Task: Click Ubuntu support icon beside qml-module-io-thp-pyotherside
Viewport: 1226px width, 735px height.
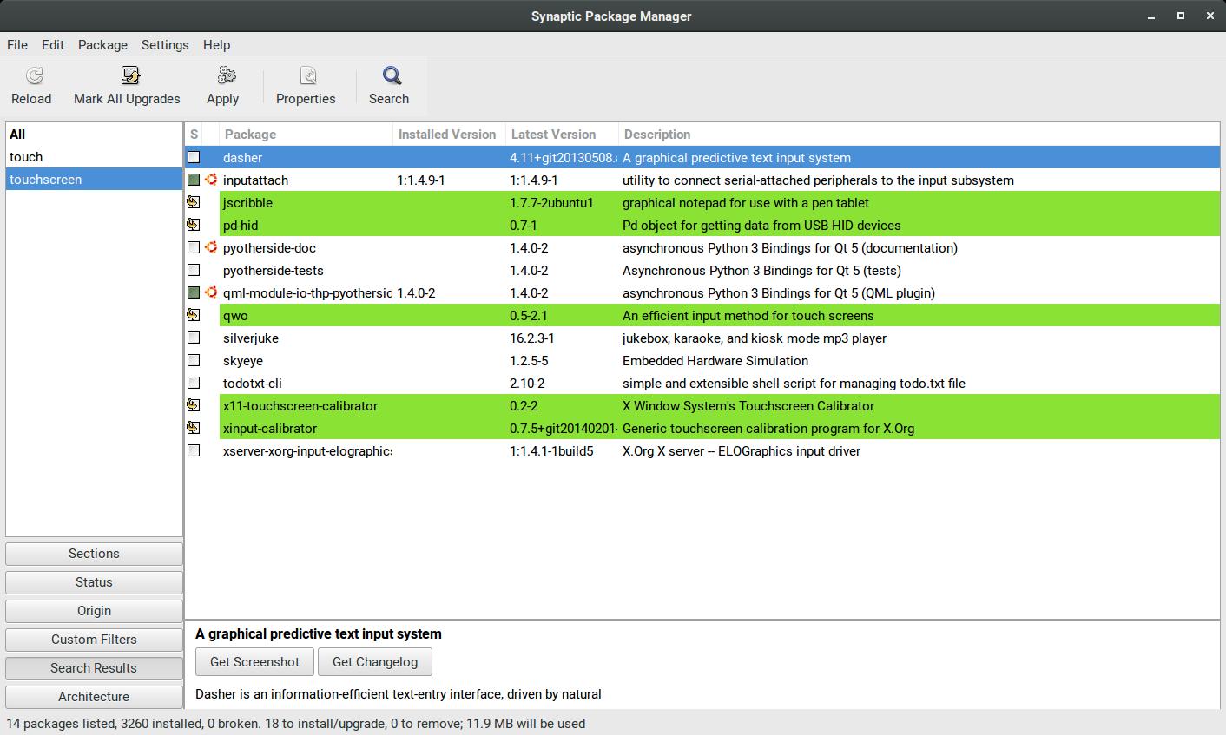Action: [x=210, y=292]
